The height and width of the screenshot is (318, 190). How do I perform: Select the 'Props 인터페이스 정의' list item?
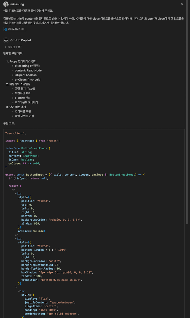(x=23, y=61)
